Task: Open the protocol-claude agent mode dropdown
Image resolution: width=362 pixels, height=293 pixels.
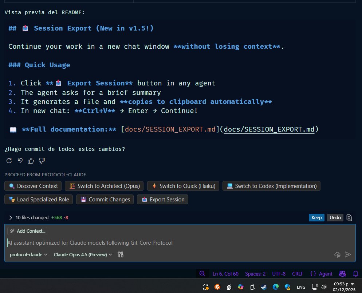Action: 28,254
